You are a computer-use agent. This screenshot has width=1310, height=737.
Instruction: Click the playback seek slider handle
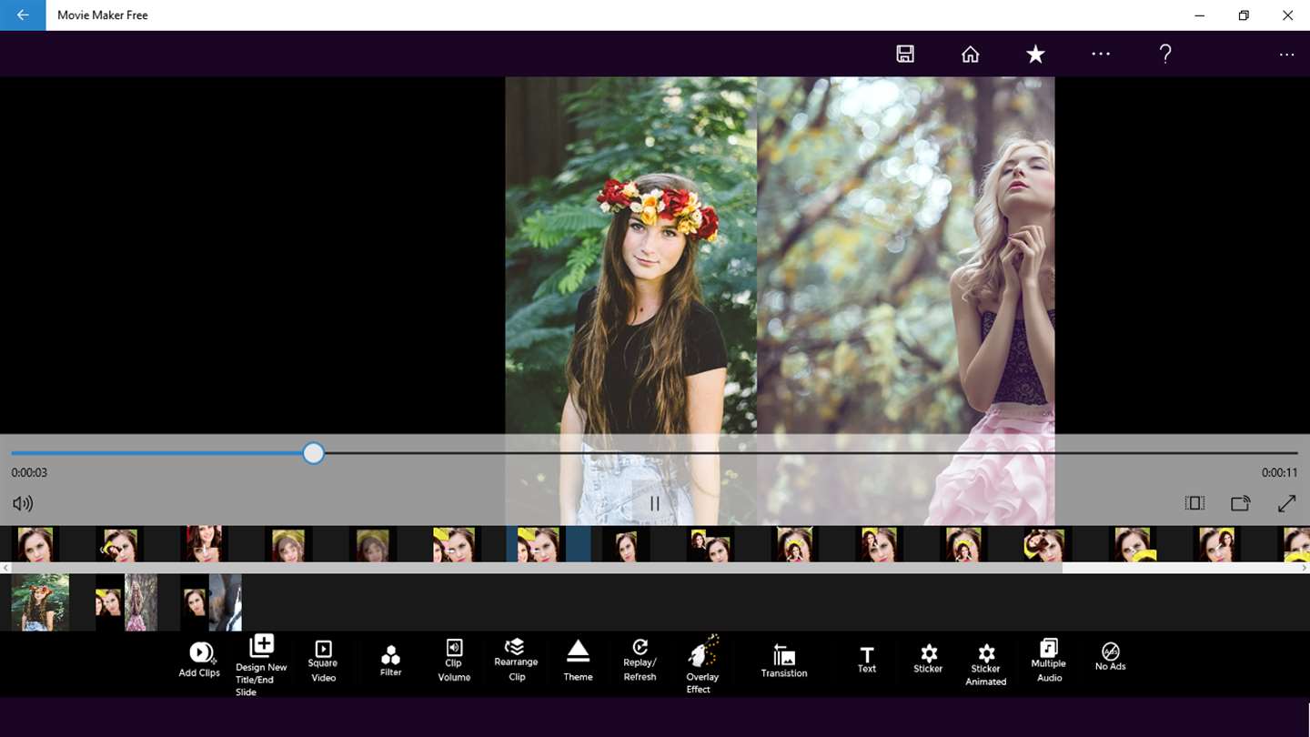[x=314, y=453]
